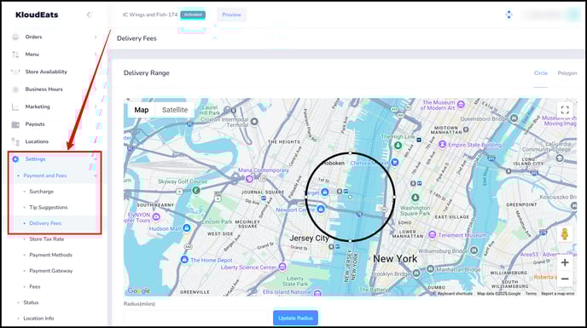Click the Settings gear icon in the sidebar

(x=15, y=159)
